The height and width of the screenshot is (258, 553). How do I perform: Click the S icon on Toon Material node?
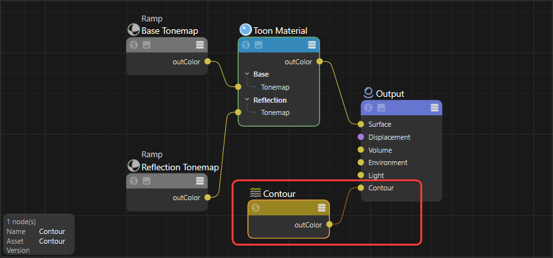click(245, 45)
